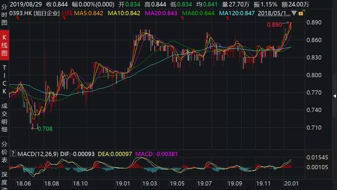
Task: Open the 日线 period selector
Action: click(67, 13)
